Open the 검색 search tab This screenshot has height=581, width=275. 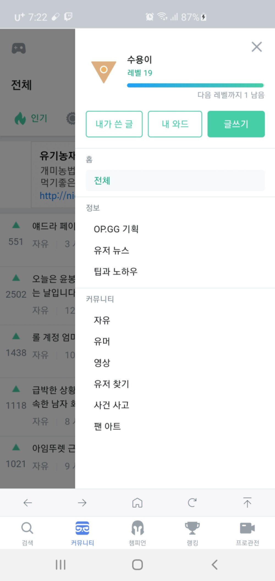pos(27,533)
